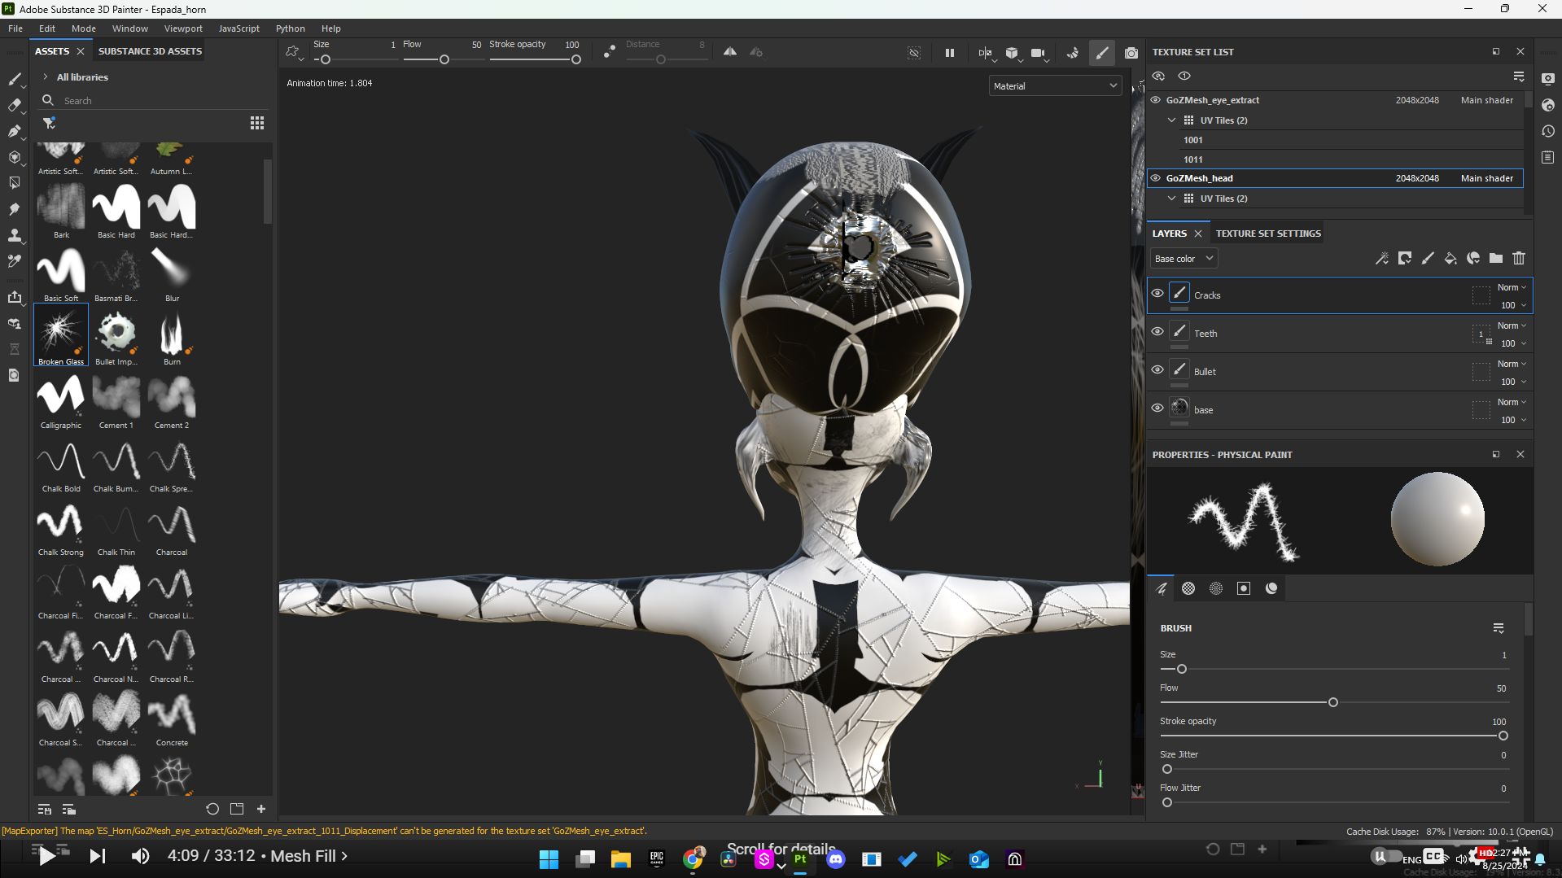Click the asset Search field
Image resolution: width=1562 pixels, height=878 pixels.
[x=155, y=101]
